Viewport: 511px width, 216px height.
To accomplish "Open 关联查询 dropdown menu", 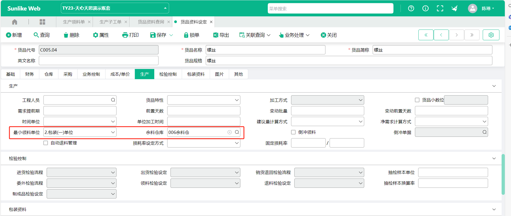I will click(255, 35).
